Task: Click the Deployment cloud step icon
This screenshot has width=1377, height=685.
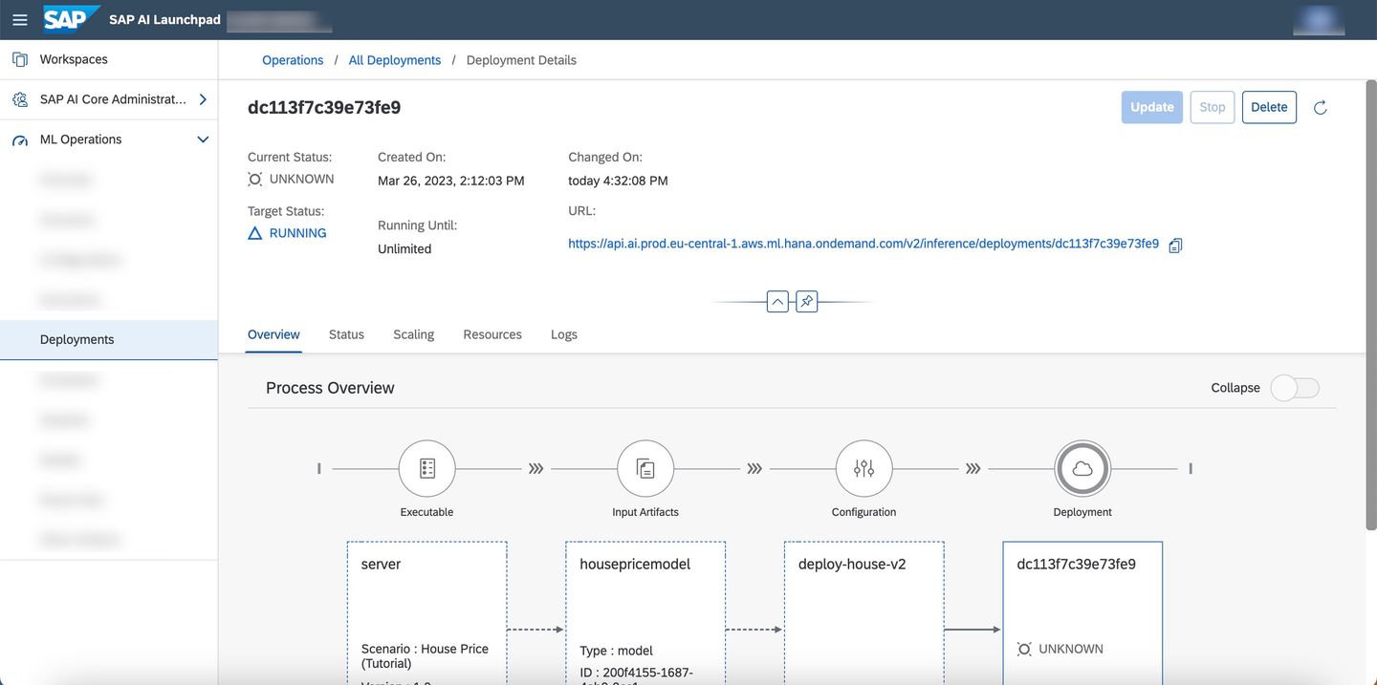Action: click(x=1082, y=468)
